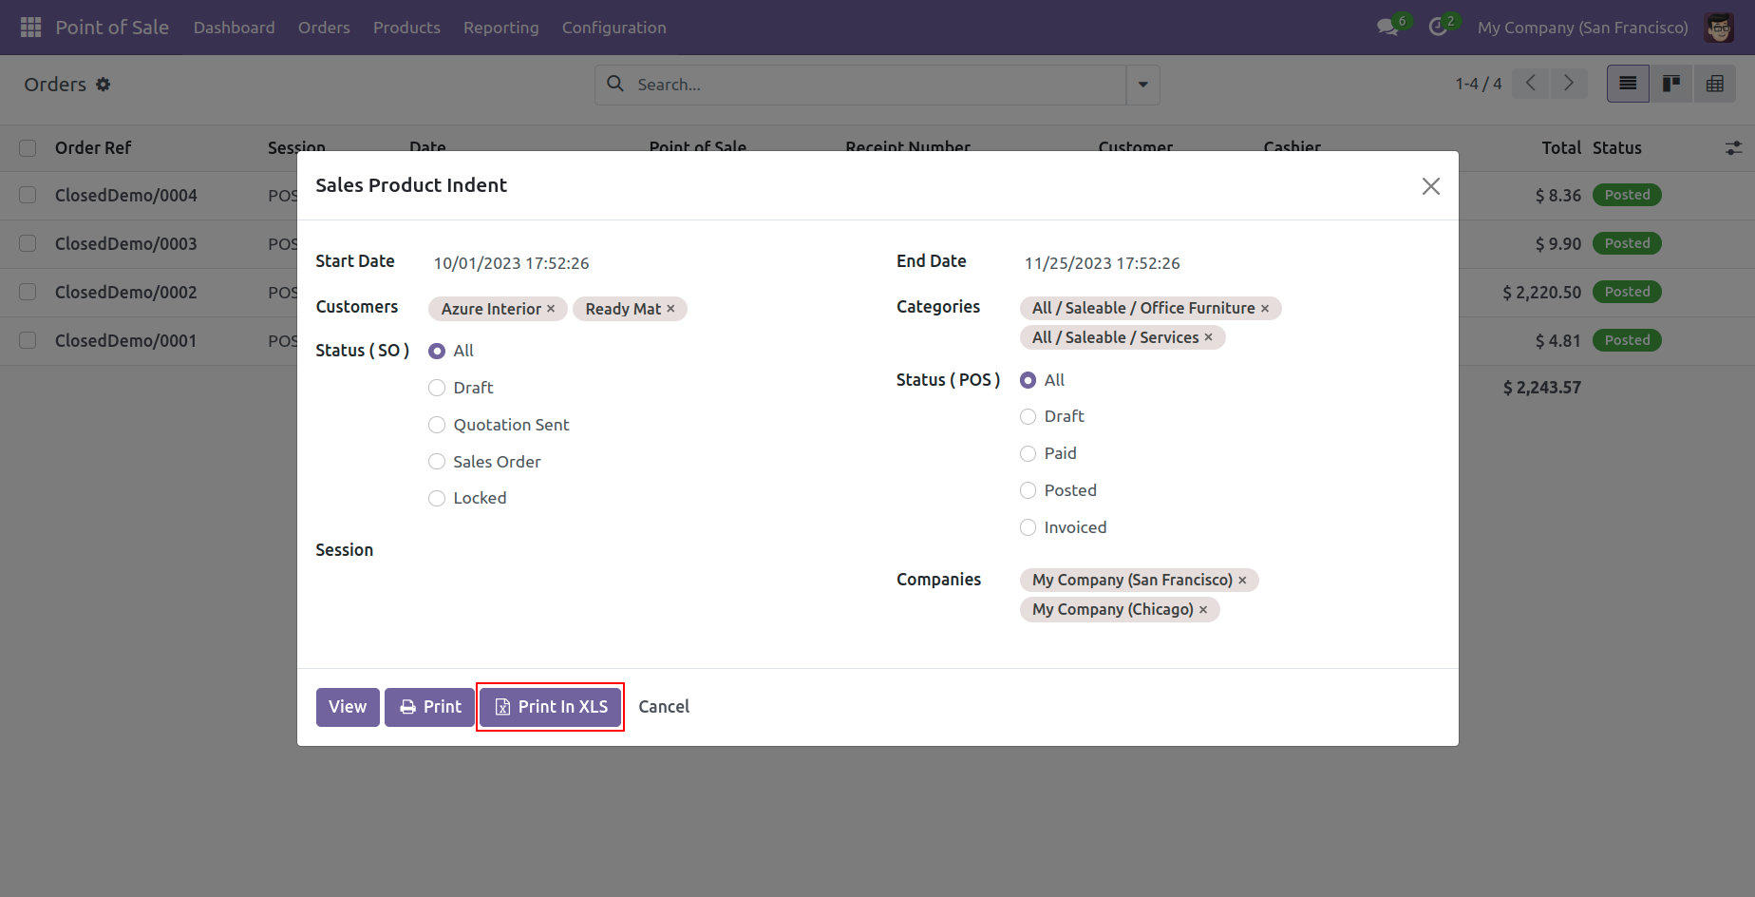1755x897 pixels.
Task: Open the conversations chat icon
Action: (x=1387, y=28)
